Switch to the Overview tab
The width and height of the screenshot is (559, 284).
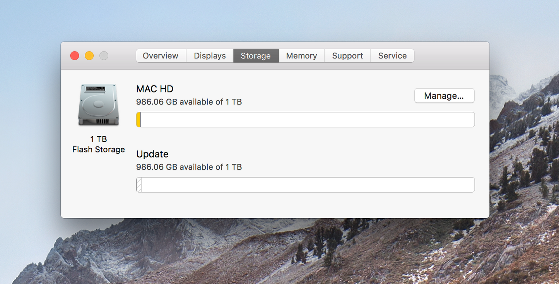tap(161, 55)
